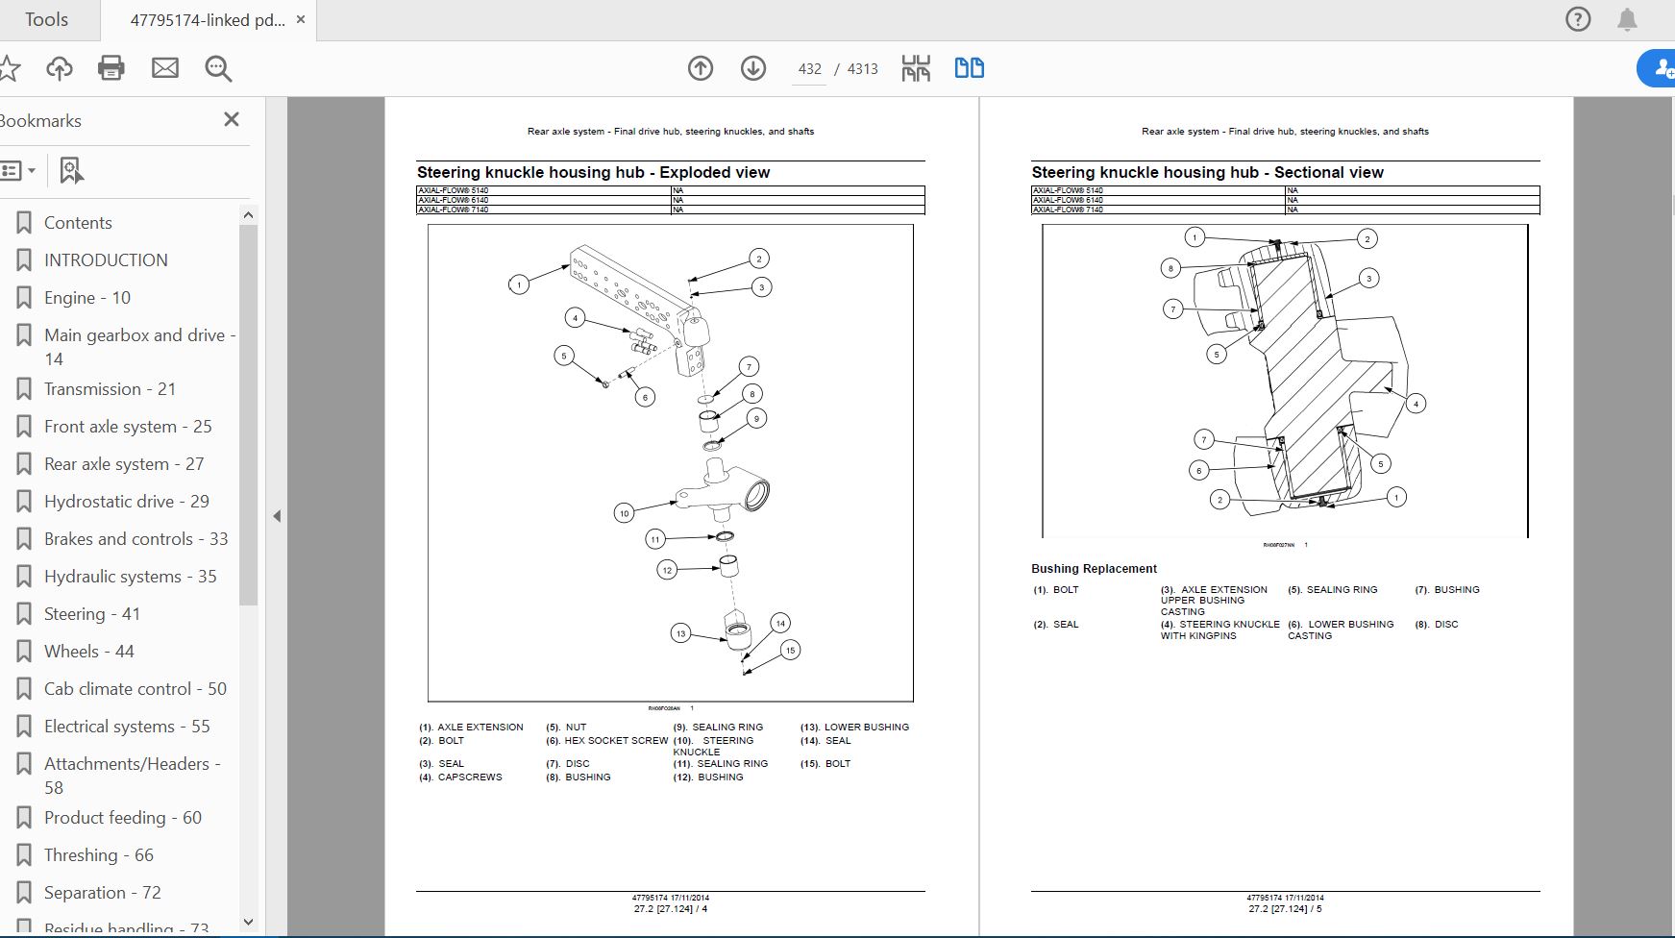Close the Bookmarks panel
The height and width of the screenshot is (938, 1675).
tap(232, 119)
